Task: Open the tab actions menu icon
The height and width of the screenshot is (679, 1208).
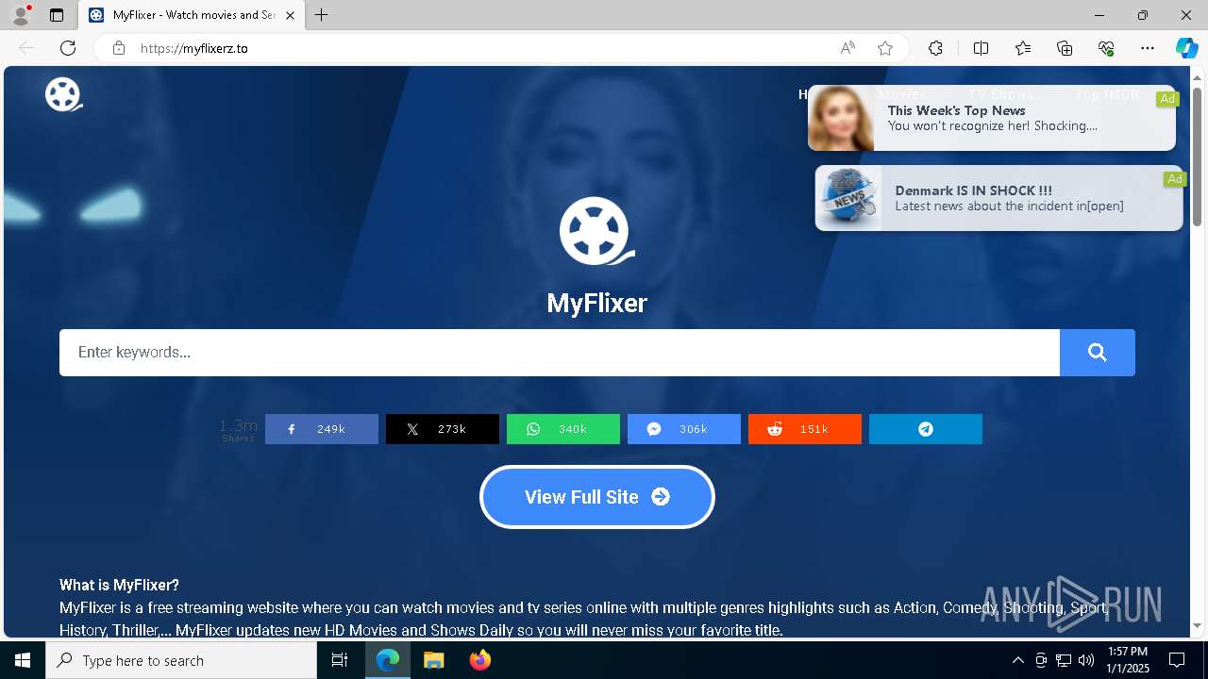Action: 57,15
